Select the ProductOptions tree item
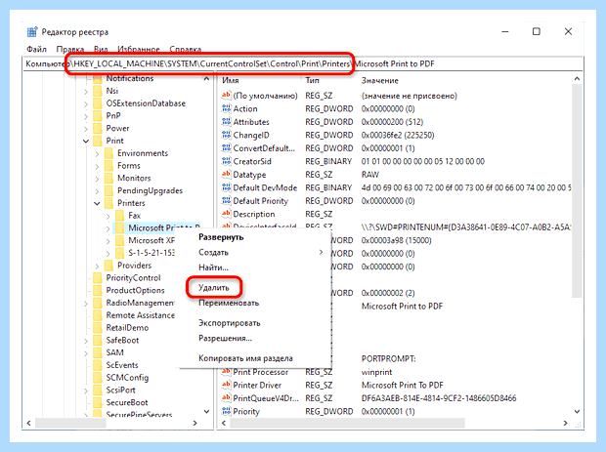 [135, 290]
